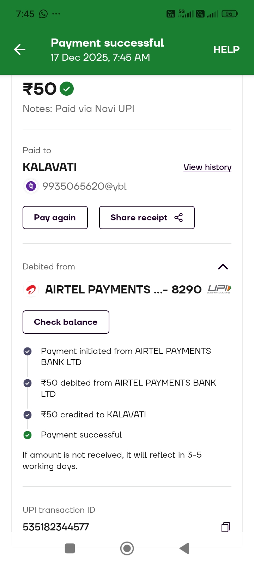Tap the PhonePe icon beside UPI address
254x565 pixels.
[31, 186]
